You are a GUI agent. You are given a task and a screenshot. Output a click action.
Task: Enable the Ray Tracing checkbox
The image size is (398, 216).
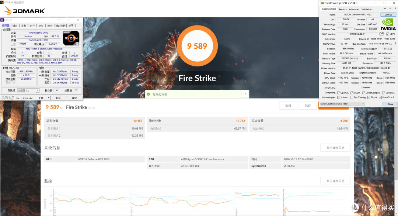352,97
